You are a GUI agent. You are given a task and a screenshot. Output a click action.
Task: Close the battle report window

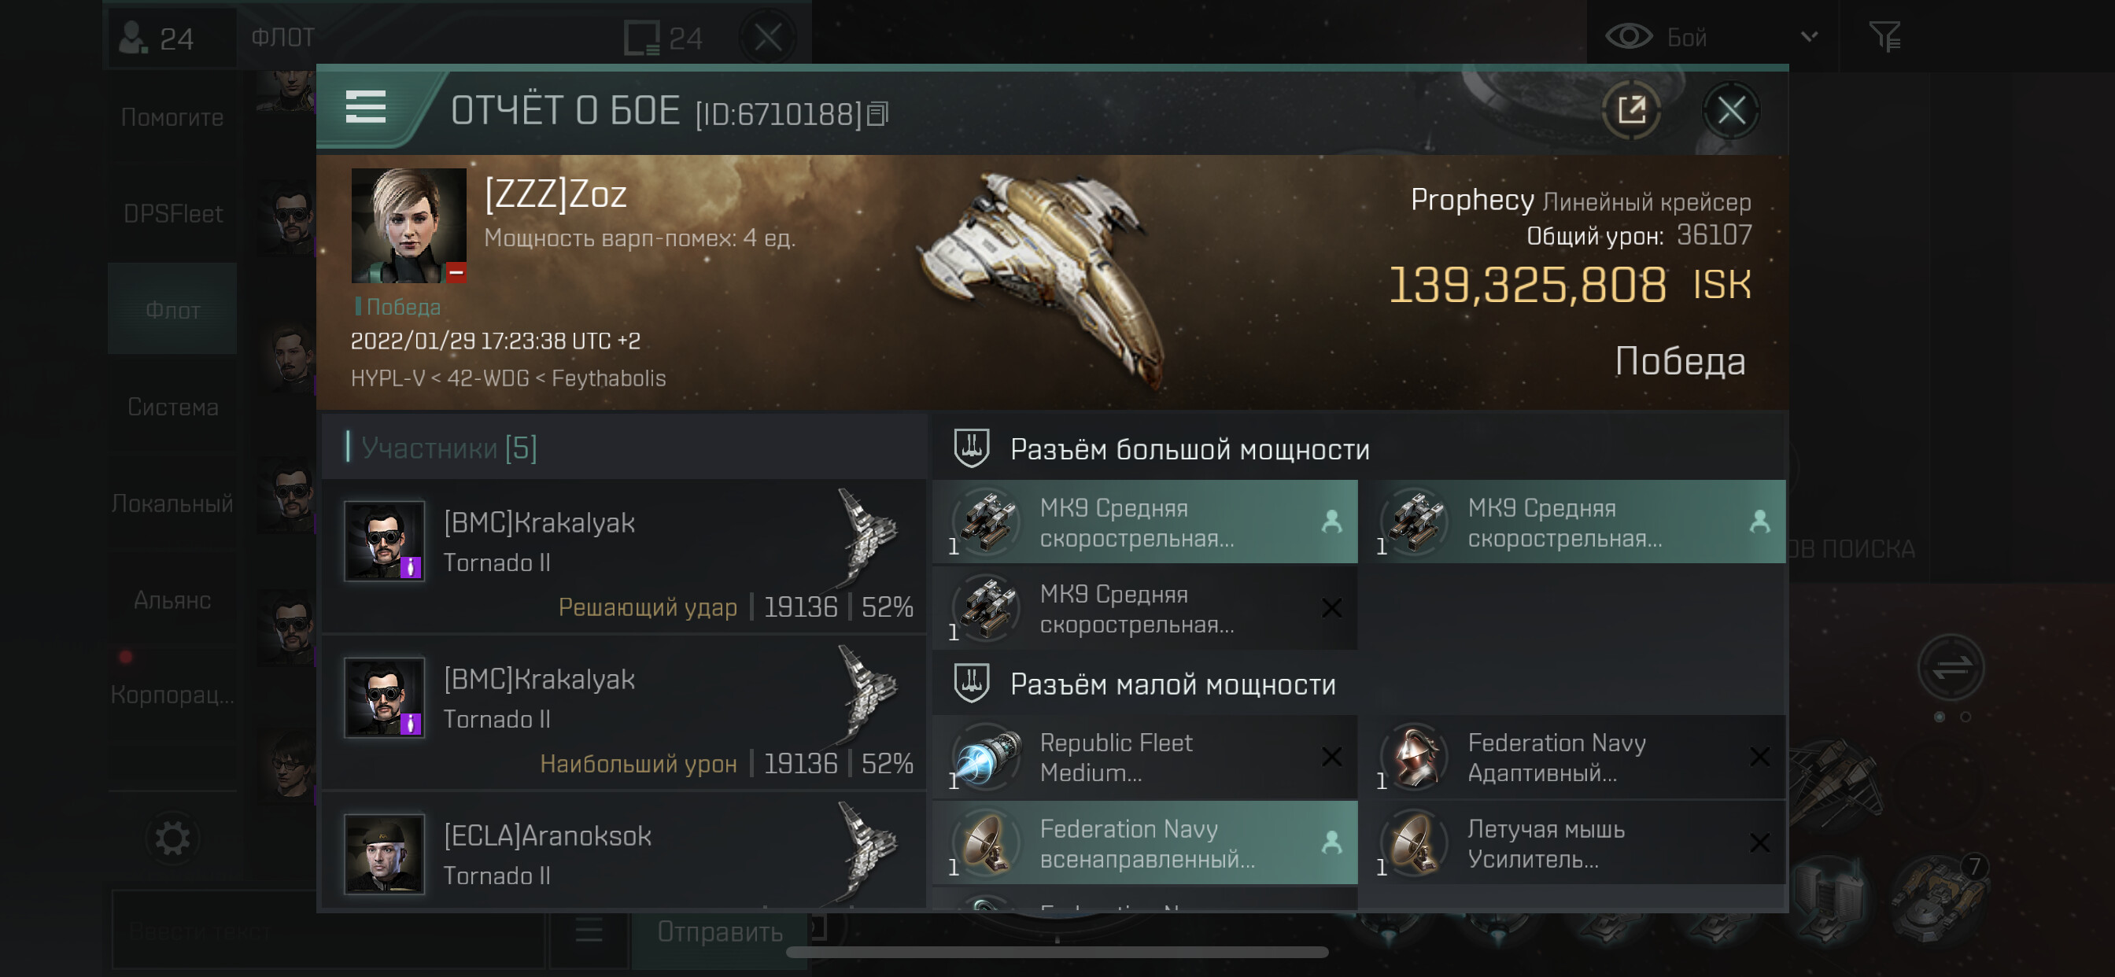tap(1731, 110)
